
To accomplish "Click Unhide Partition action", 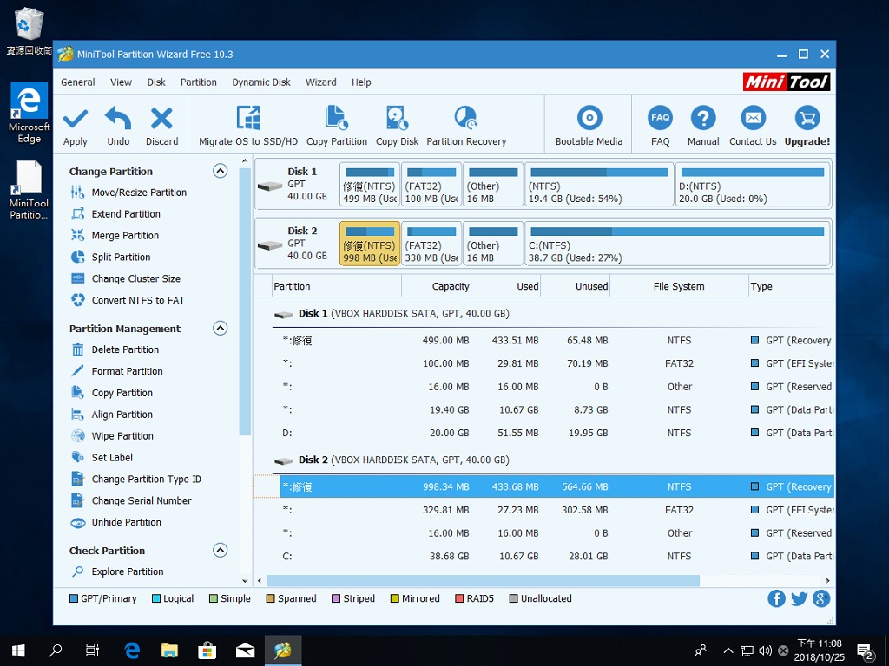I will pos(127,522).
